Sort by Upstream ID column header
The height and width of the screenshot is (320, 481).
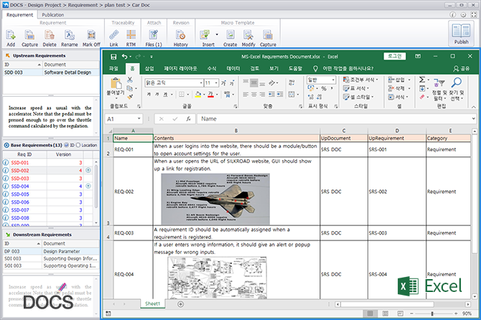23,65
